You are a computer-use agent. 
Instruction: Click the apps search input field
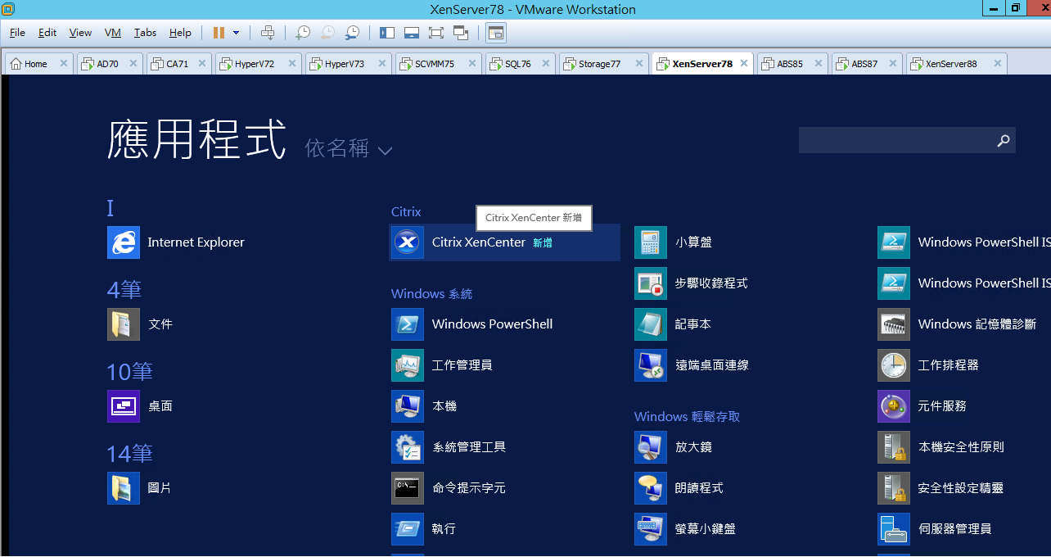895,140
